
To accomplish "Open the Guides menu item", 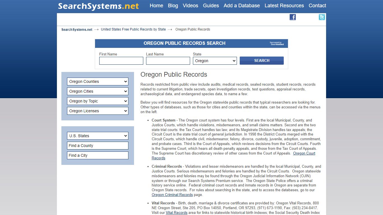I will click(211, 6).
